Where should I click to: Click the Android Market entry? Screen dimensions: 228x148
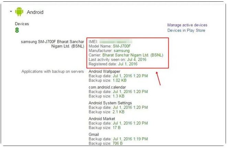[102, 119]
